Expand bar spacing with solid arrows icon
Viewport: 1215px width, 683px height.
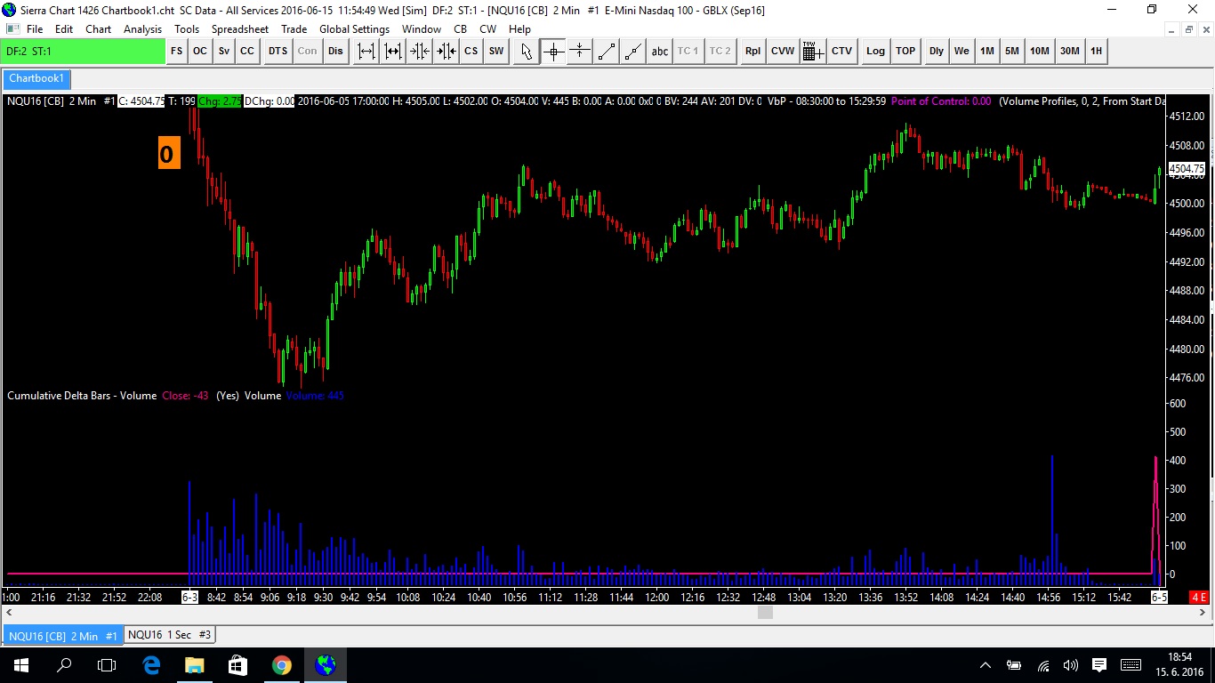point(392,51)
